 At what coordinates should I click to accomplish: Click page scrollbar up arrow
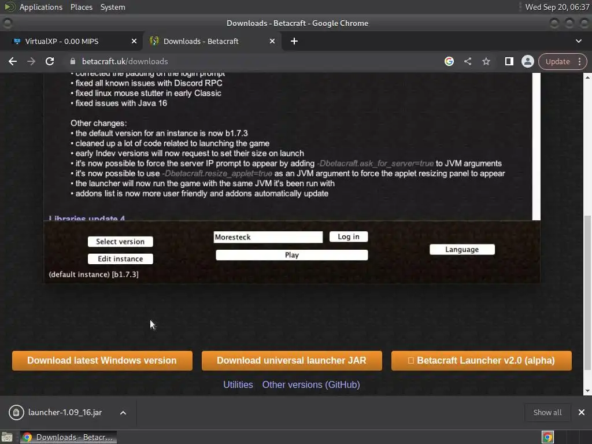[x=587, y=77]
